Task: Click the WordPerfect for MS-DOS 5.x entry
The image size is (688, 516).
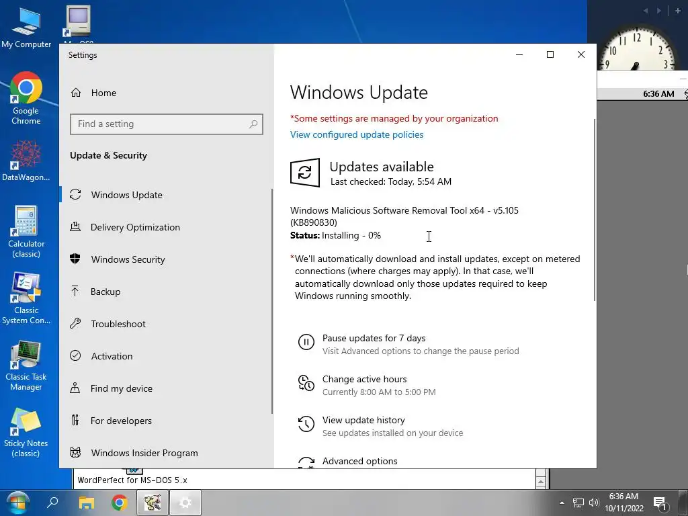Action: [x=132, y=480]
